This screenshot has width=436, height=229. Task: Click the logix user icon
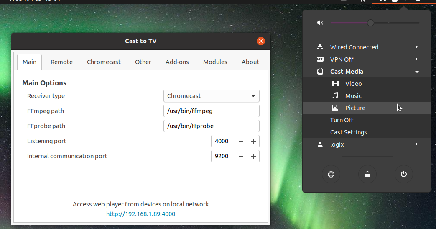pos(320,144)
